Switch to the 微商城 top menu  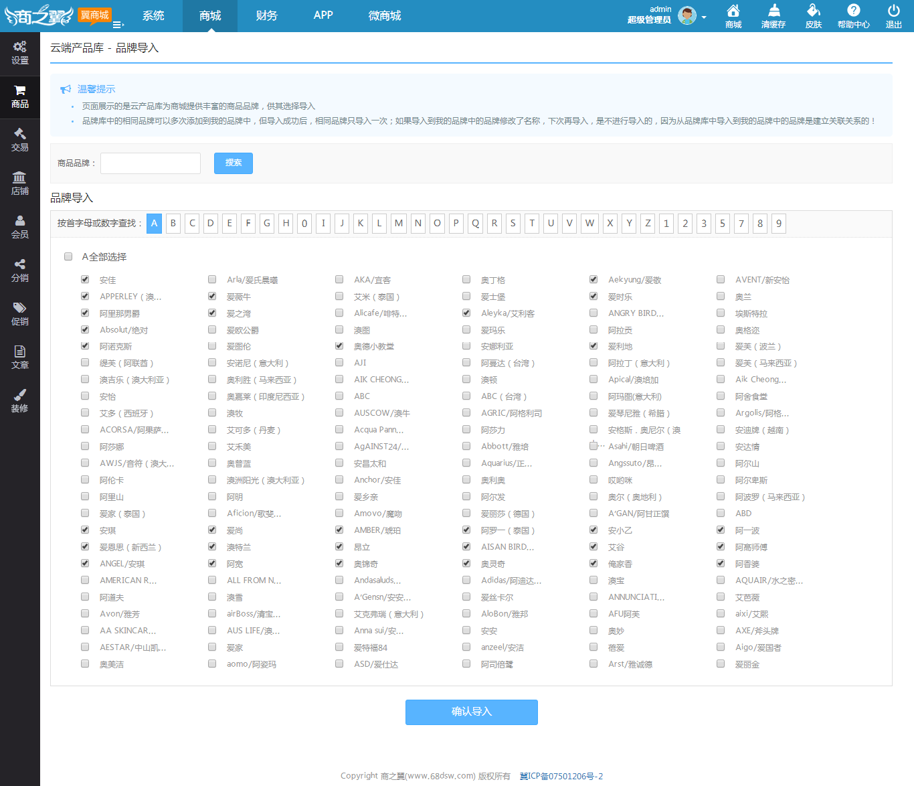385,15
